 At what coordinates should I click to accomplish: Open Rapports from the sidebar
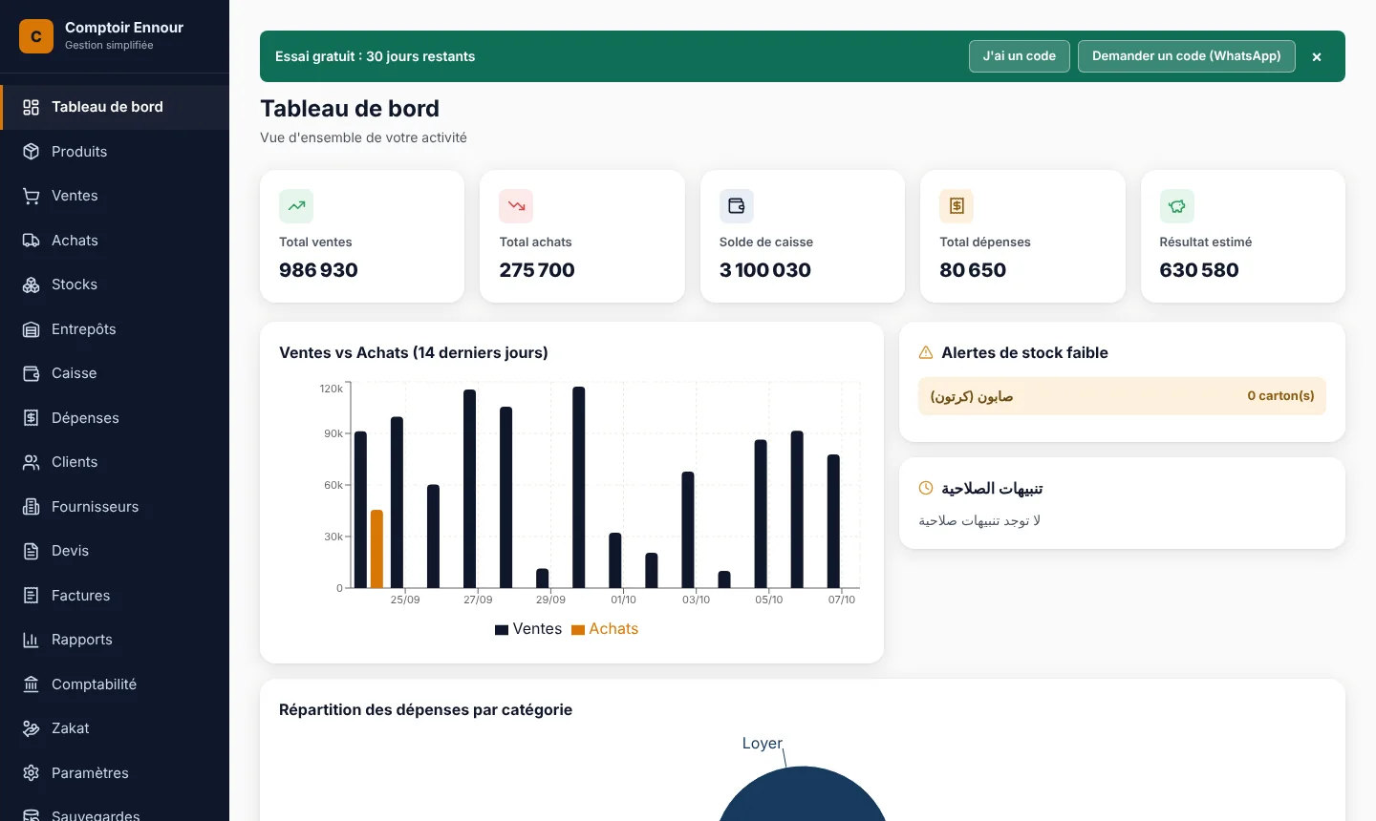(x=115, y=640)
